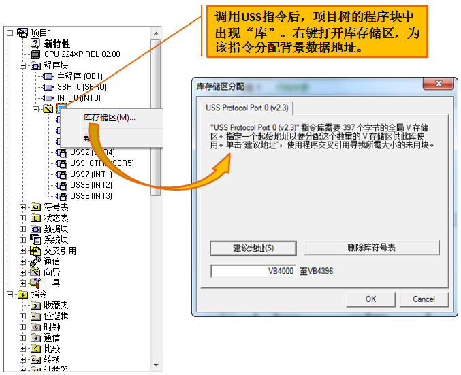Click the 工具 toolbox icon
461x375 pixels.
pyautogui.click(x=35, y=283)
